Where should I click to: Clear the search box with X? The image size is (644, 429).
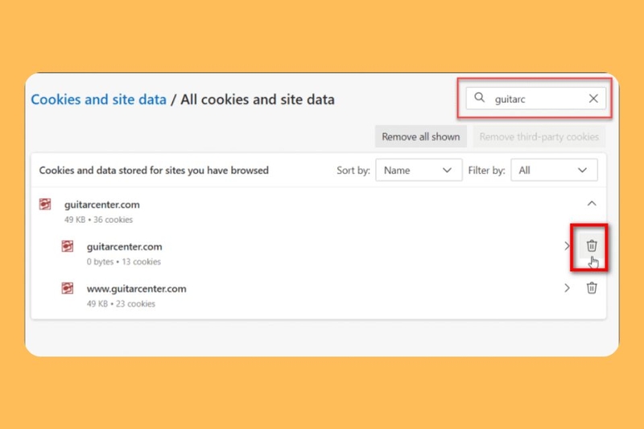click(593, 98)
